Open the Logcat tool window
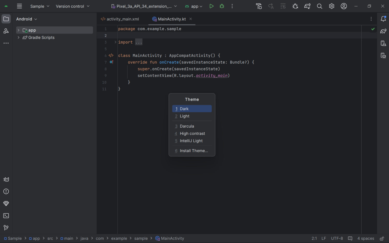Viewport: 389px width, 243px height. coord(6,179)
